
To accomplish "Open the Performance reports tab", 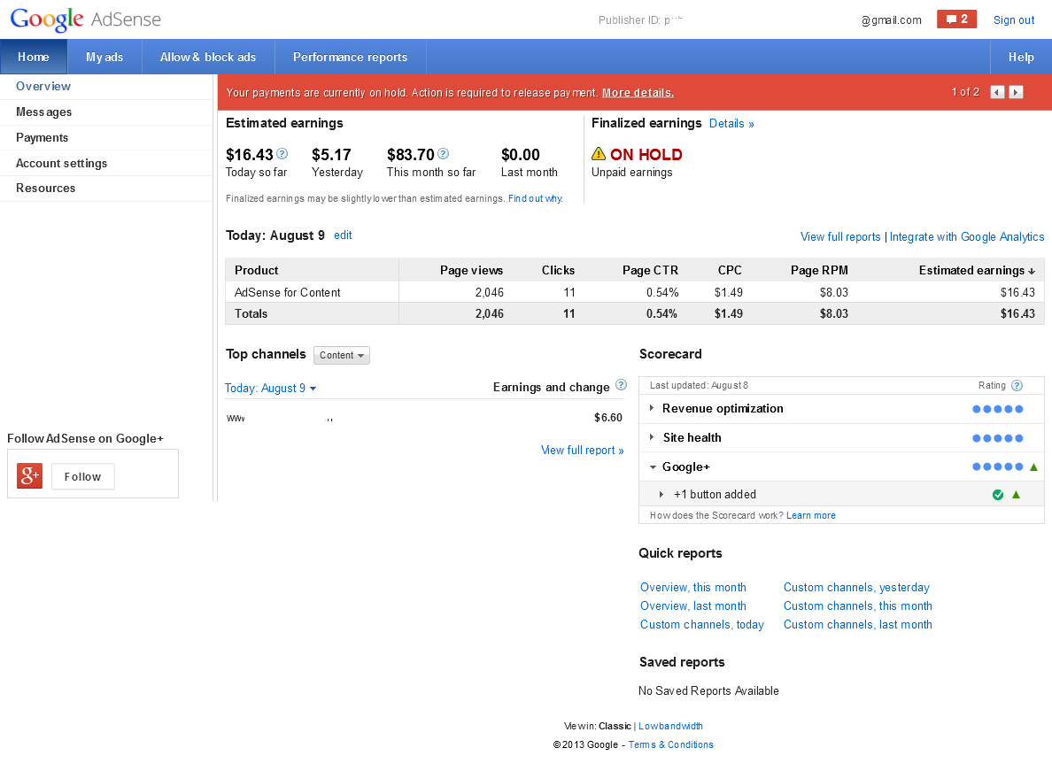I will (x=350, y=58).
